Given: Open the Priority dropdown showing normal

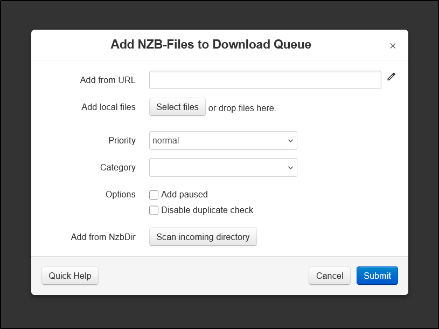Looking at the screenshot, I should tap(223, 140).
